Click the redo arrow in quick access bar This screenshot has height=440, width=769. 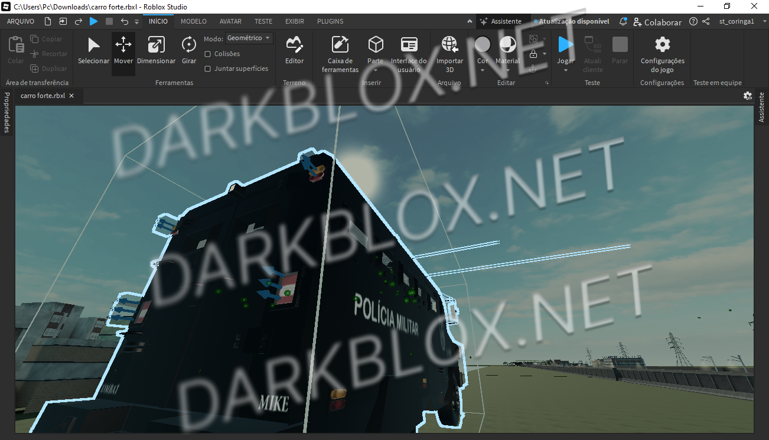78,21
